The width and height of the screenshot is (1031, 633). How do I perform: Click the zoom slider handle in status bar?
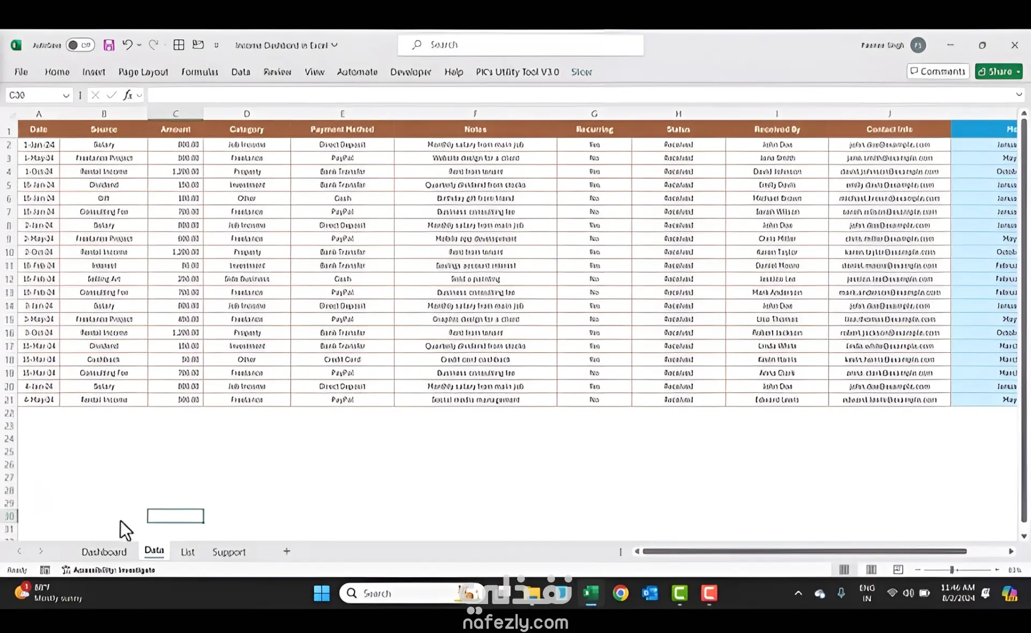(952, 569)
